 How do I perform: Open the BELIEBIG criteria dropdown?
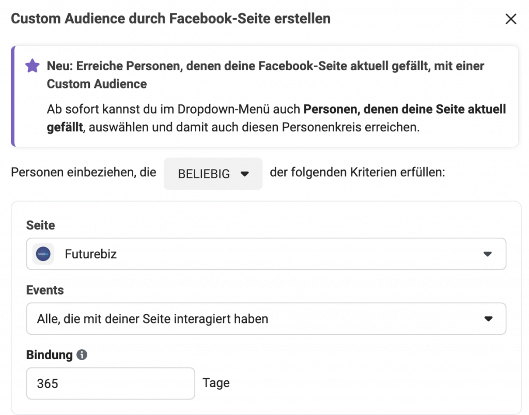[x=213, y=174]
